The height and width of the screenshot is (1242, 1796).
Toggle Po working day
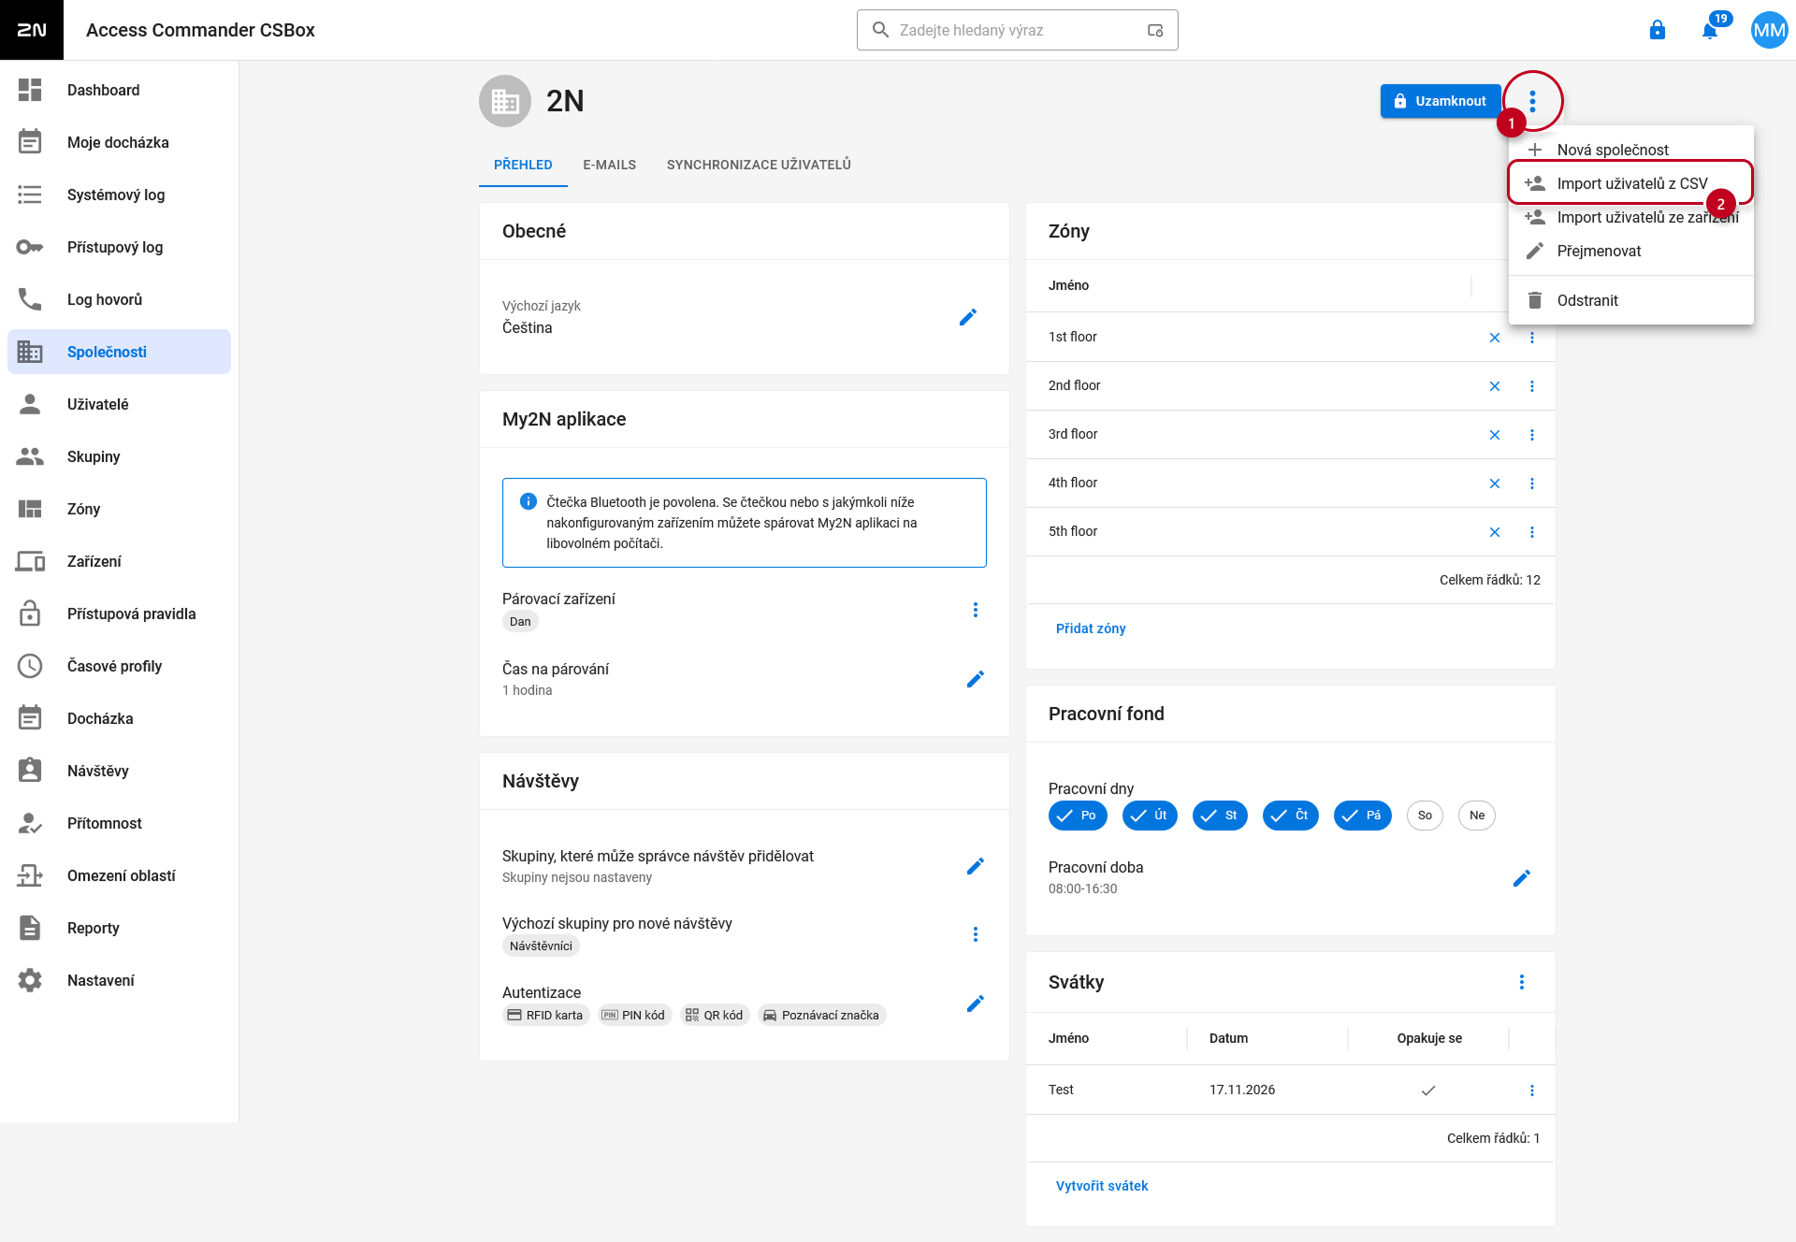coord(1078,816)
